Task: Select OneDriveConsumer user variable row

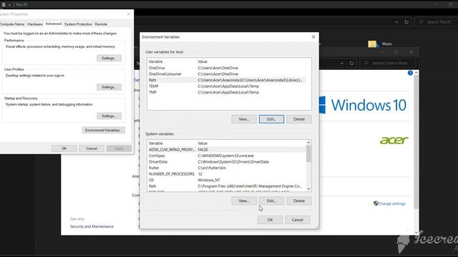Action: 227,74
